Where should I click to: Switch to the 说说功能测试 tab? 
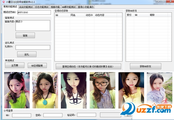pos(26,7)
